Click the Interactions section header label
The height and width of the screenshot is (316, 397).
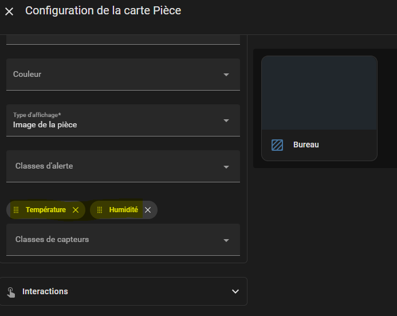tap(45, 291)
